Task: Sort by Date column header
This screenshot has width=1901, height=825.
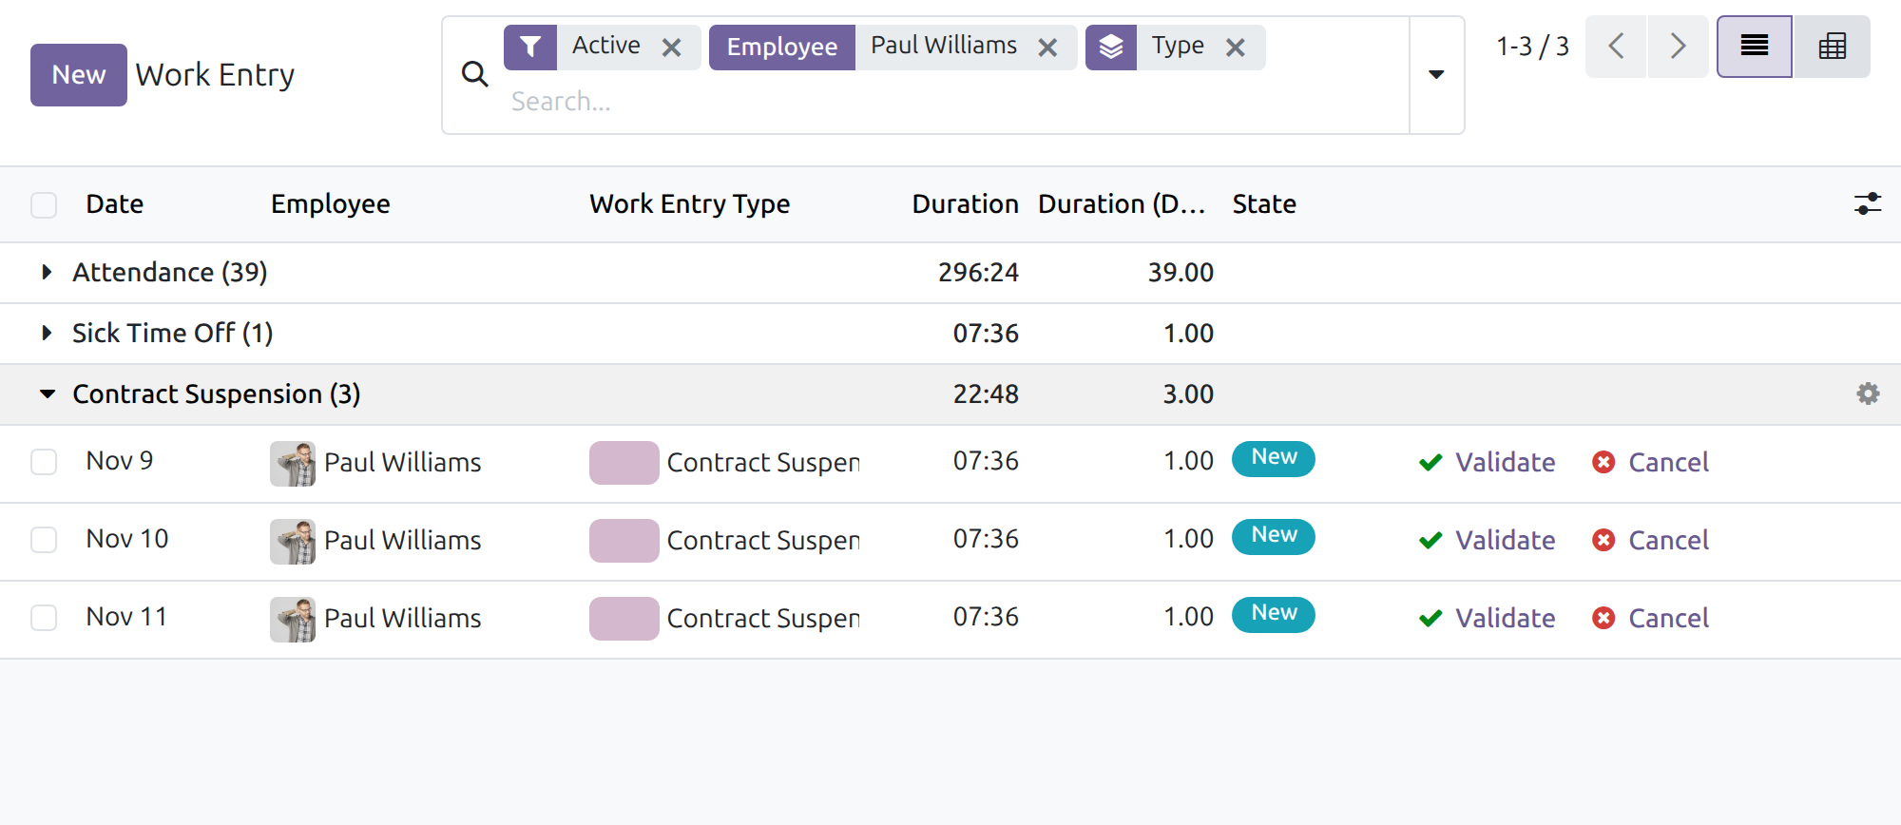Action: point(115,204)
